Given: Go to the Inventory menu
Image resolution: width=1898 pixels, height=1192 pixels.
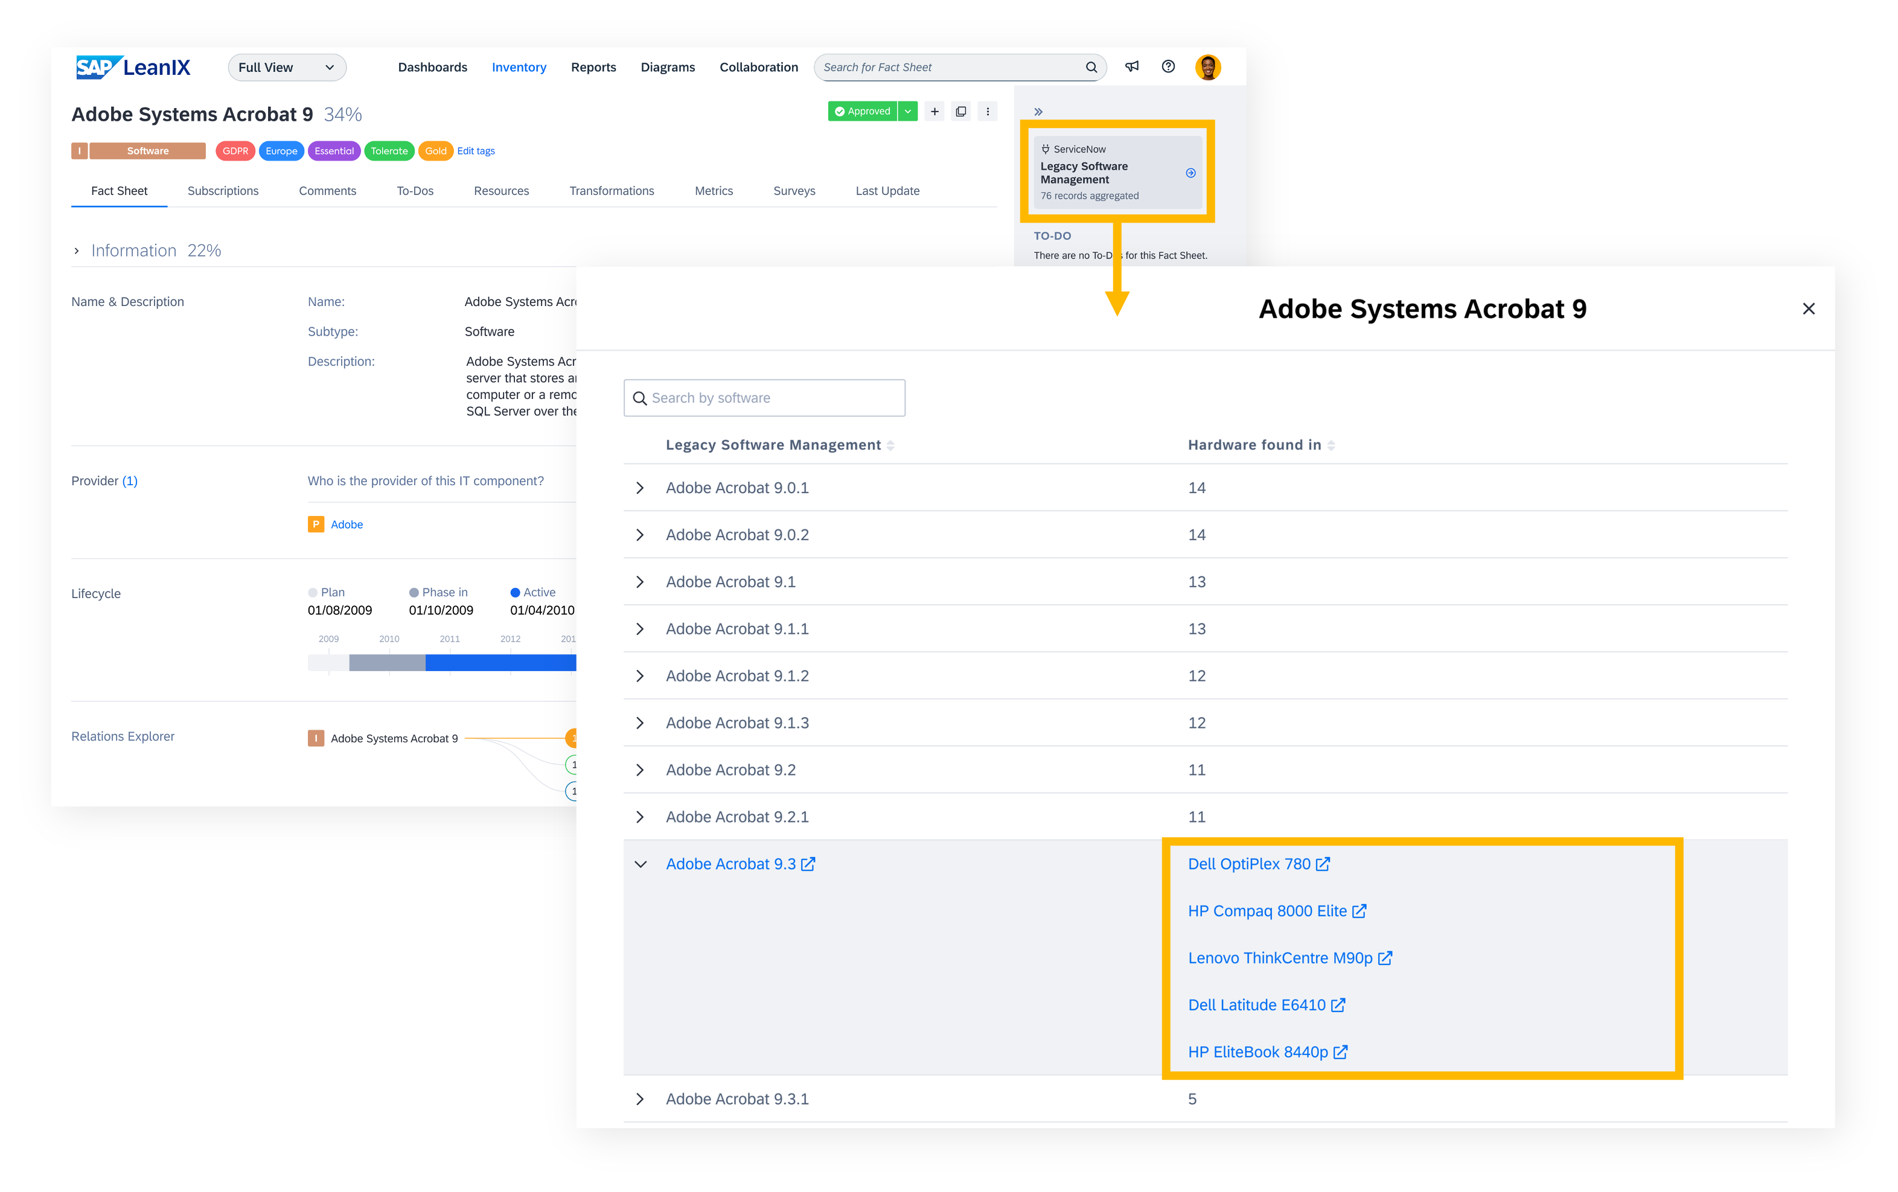Looking at the screenshot, I should coord(519,67).
